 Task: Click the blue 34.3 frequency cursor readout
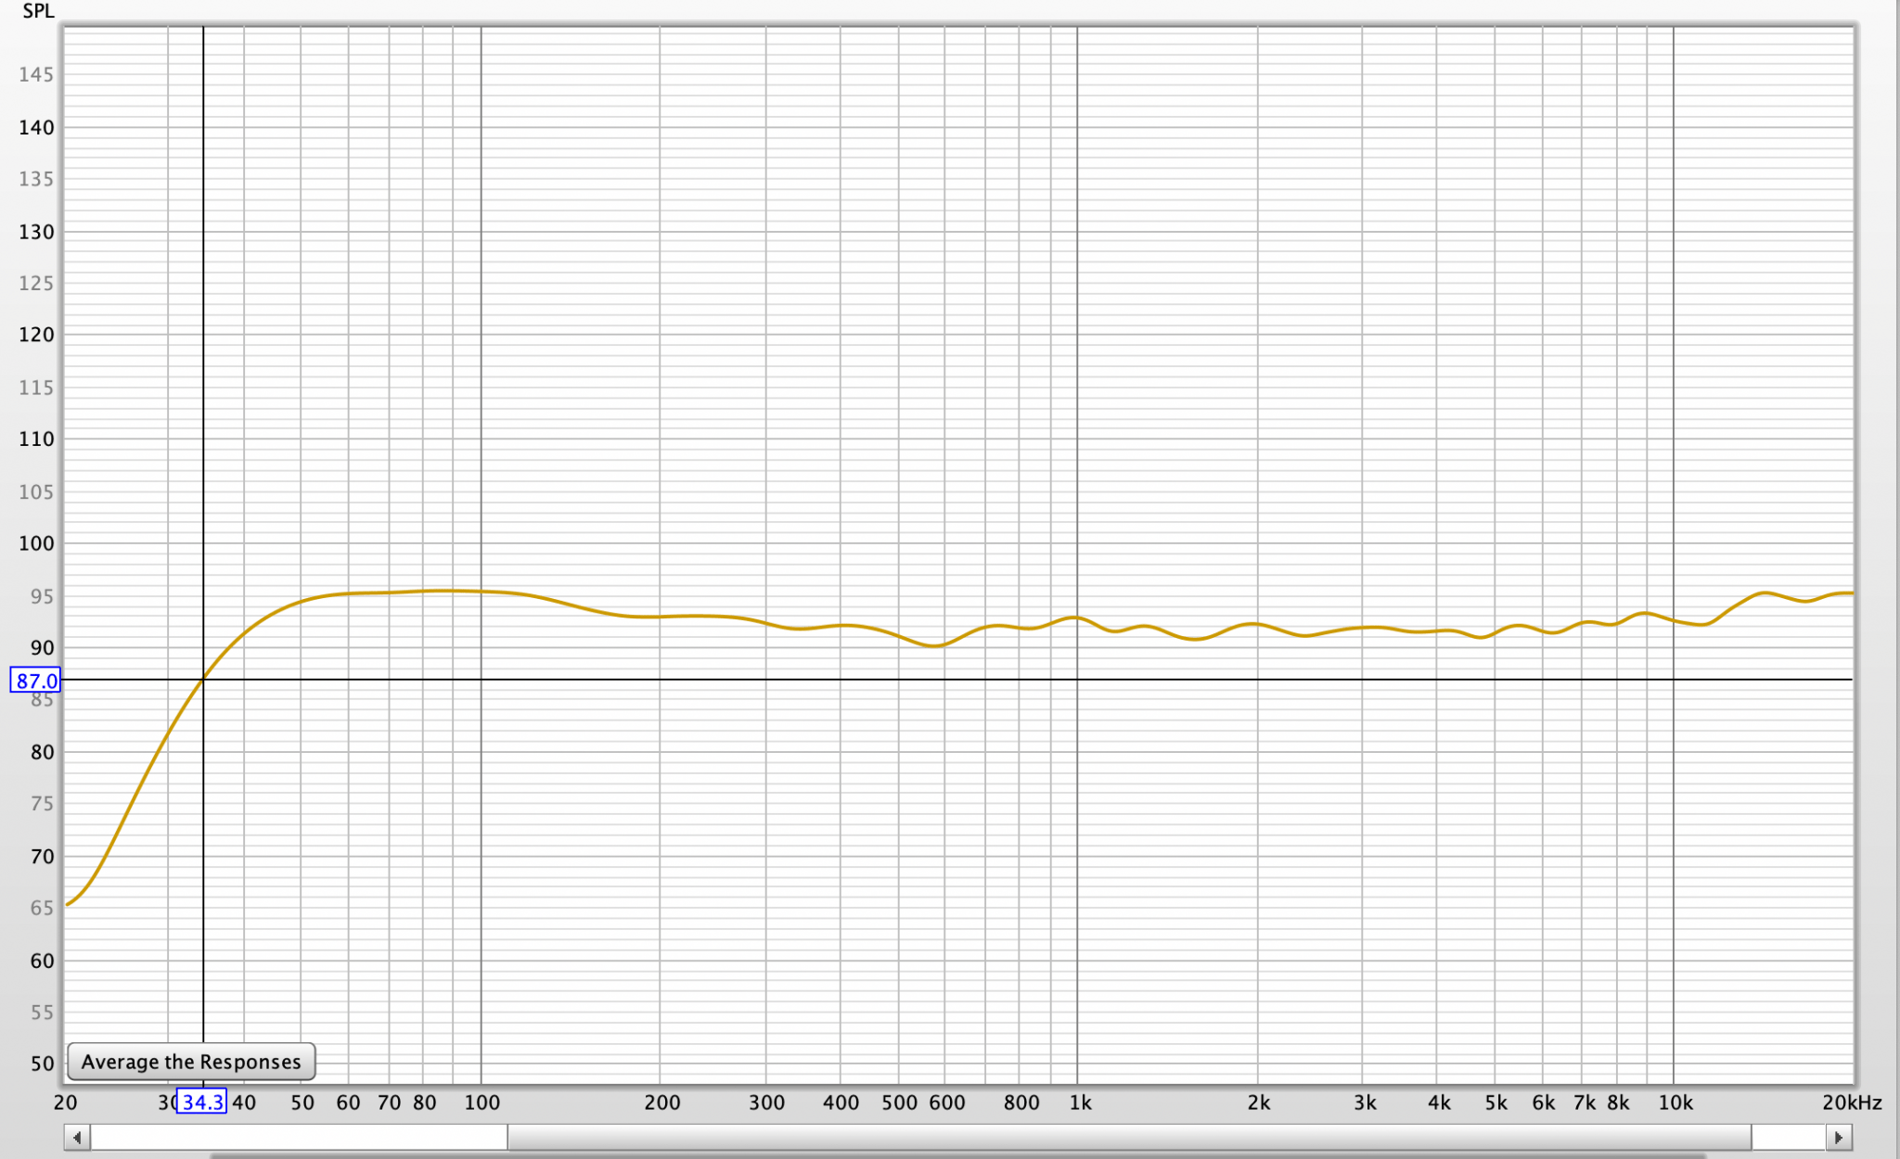click(201, 1102)
